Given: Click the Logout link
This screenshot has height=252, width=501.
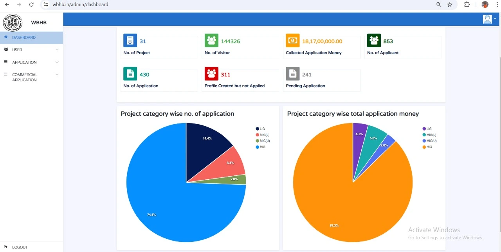Looking at the screenshot, I should pyautogui.click(x=20, y=247).
